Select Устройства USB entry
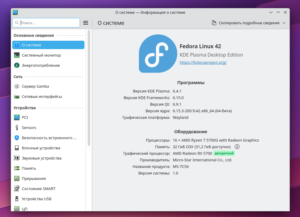300x217 pixels. [49, 199]
